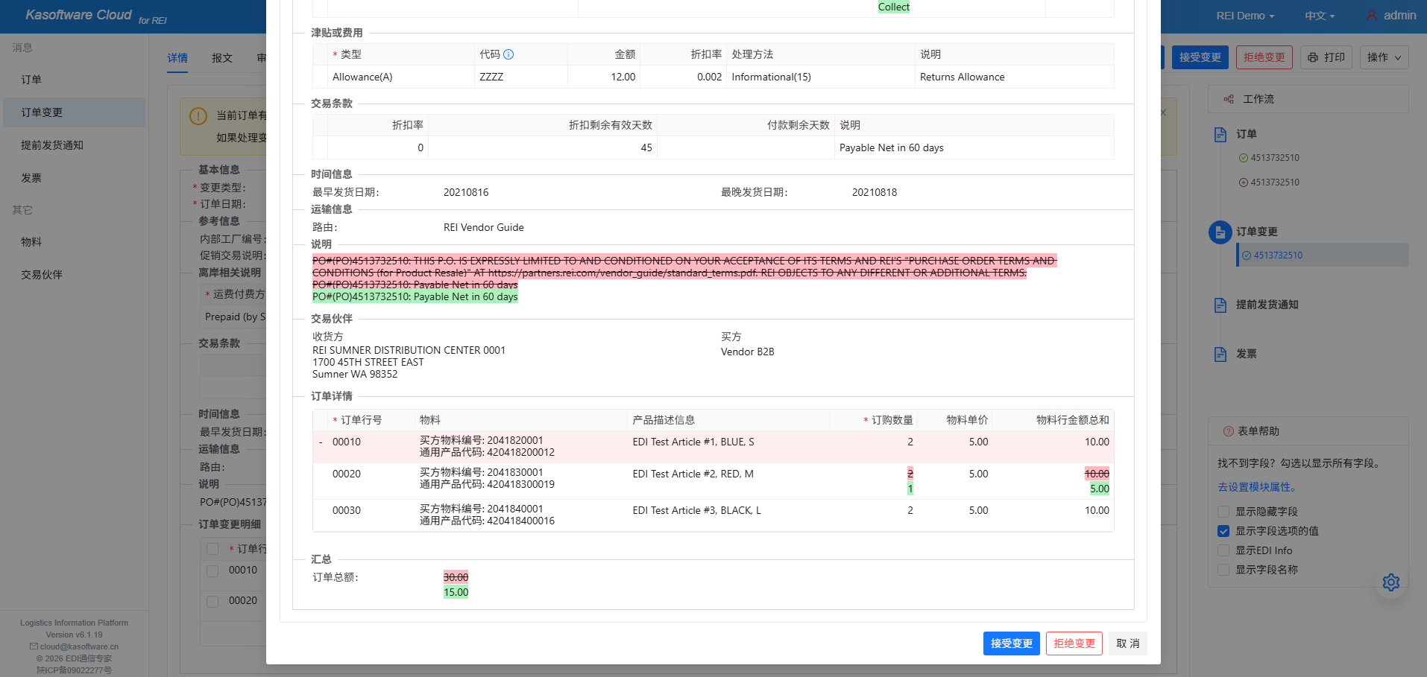Open the 操作 actions dropdown
The image size is (1427, 677).
coord(1384,57)
